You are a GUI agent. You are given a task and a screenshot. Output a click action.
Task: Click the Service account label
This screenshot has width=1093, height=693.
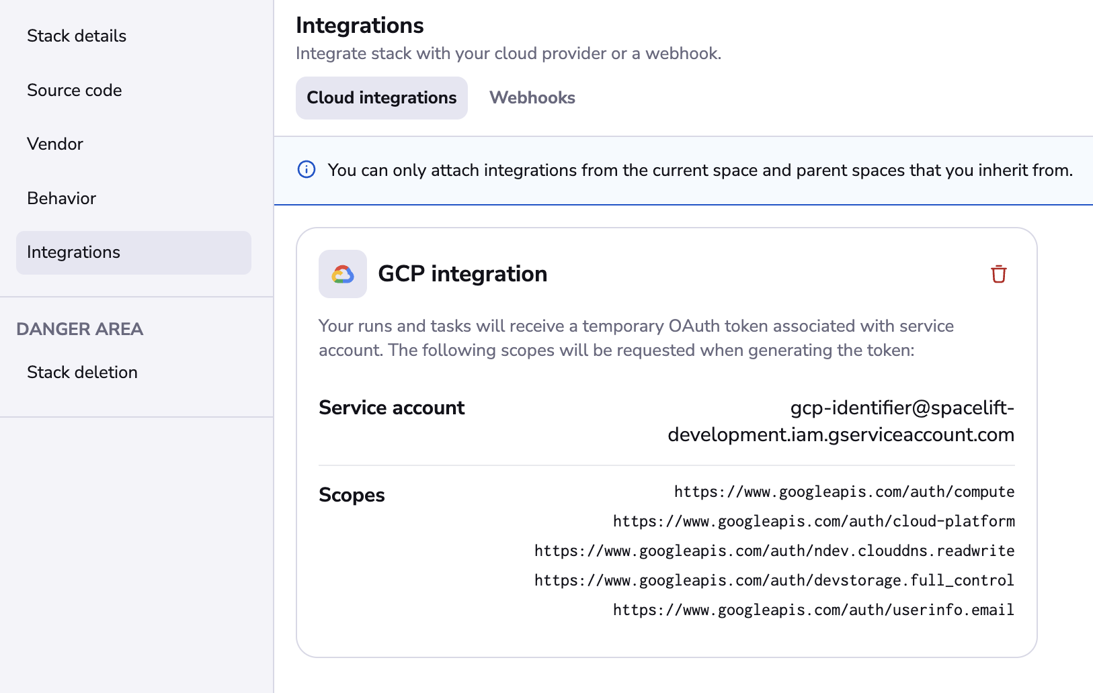click(x=391, y=408)
